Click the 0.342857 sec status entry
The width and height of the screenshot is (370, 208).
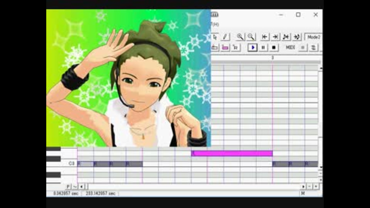[x=66, y=193]
